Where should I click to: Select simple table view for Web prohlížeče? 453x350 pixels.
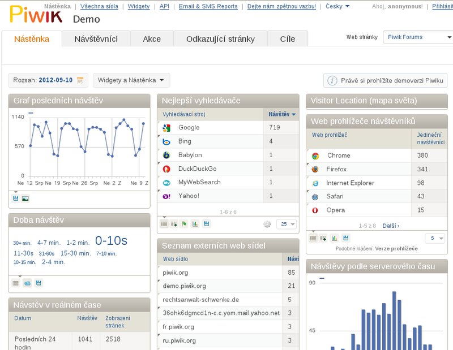click(313, 238)
